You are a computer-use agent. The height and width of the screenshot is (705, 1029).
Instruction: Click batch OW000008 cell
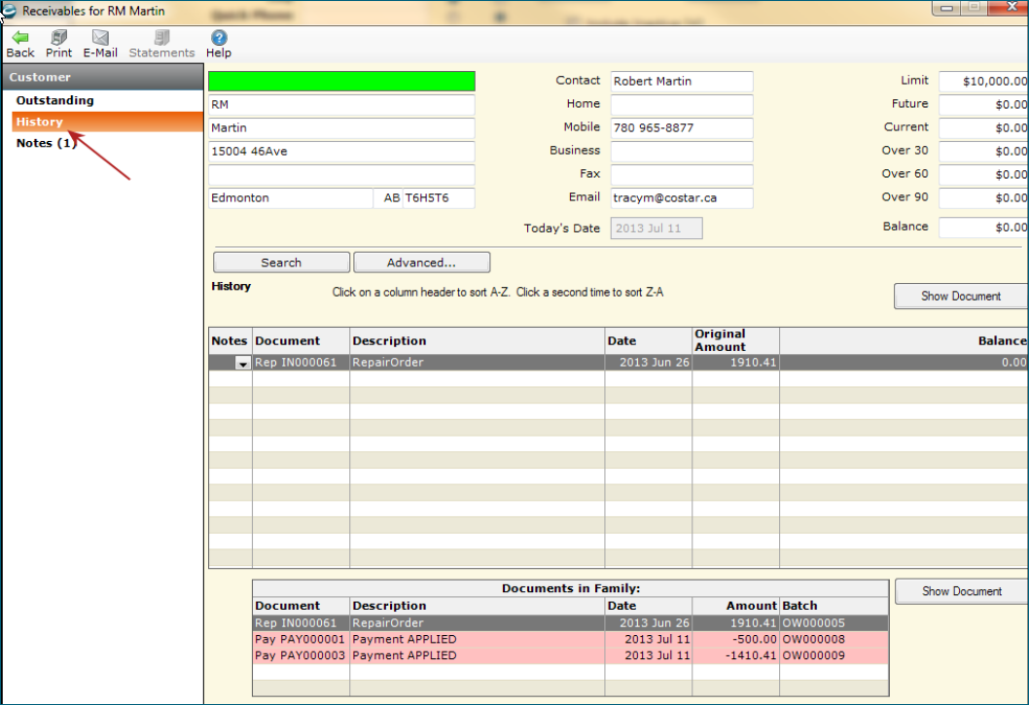click(814, 639)
